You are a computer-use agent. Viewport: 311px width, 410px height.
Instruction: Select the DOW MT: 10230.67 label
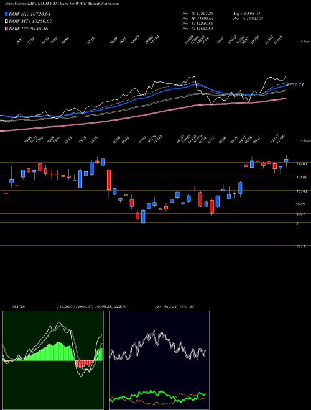[30, 22]
